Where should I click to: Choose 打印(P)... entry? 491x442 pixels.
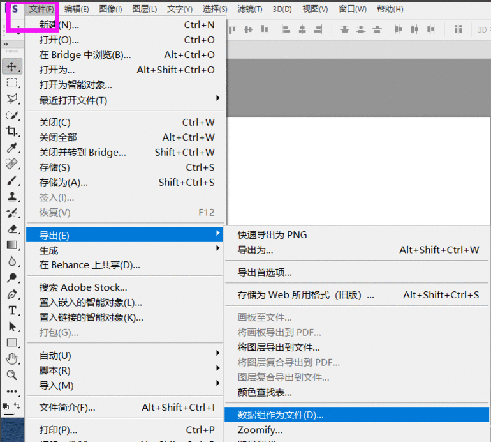[124, 430]
